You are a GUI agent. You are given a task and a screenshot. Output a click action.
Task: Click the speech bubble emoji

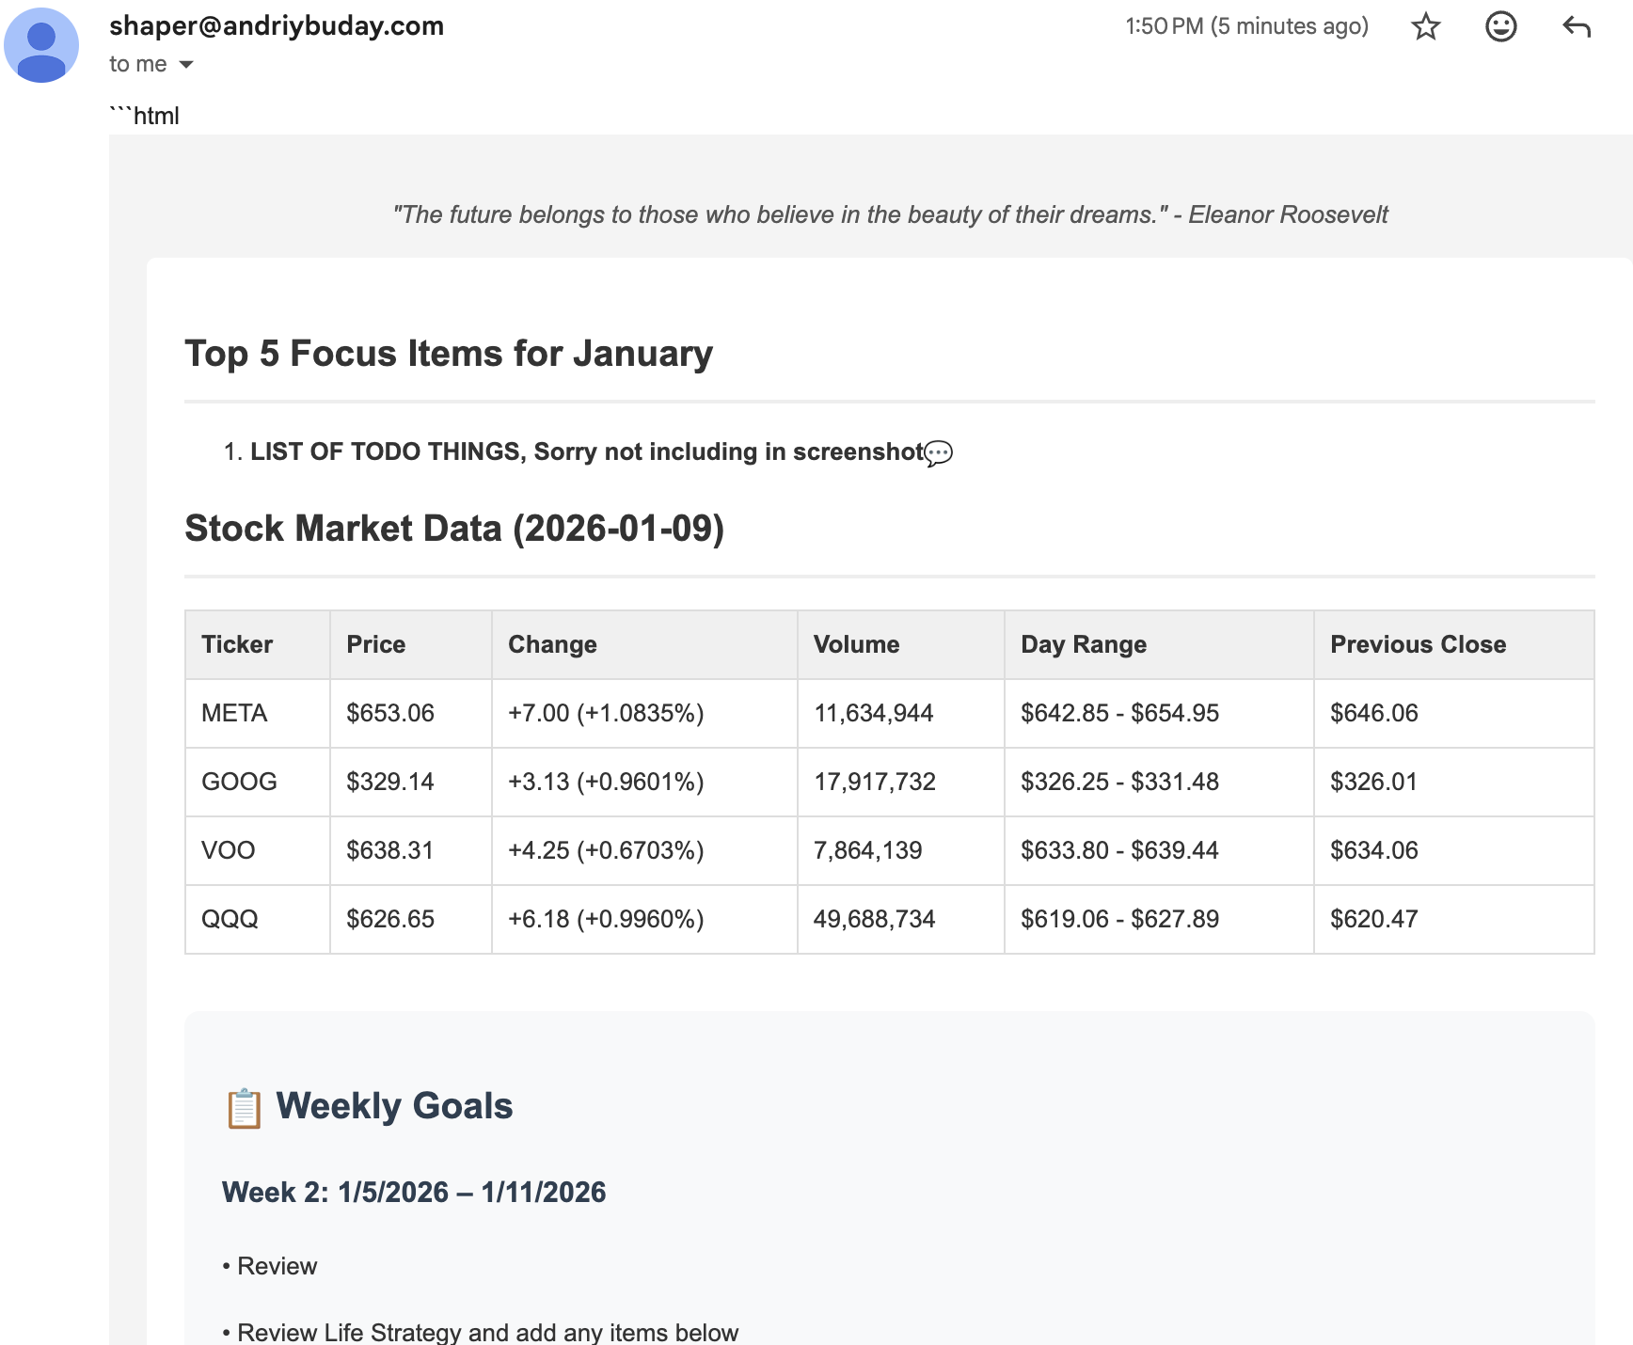coord(938,453)
